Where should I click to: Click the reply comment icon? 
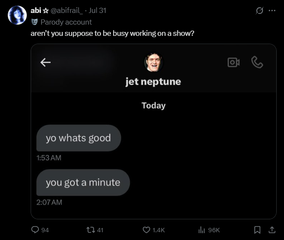pos(35,230)
